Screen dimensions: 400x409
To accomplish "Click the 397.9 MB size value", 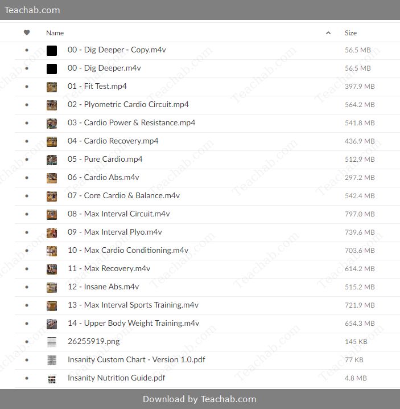I will [360, 87].
